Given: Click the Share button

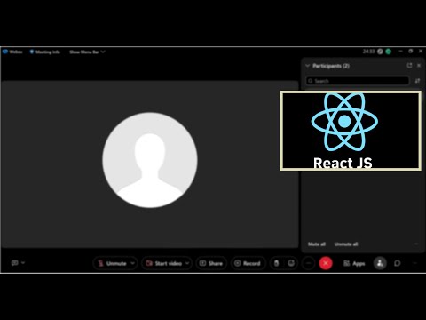Looking at the screenshot, I should [x=211, y=263].
